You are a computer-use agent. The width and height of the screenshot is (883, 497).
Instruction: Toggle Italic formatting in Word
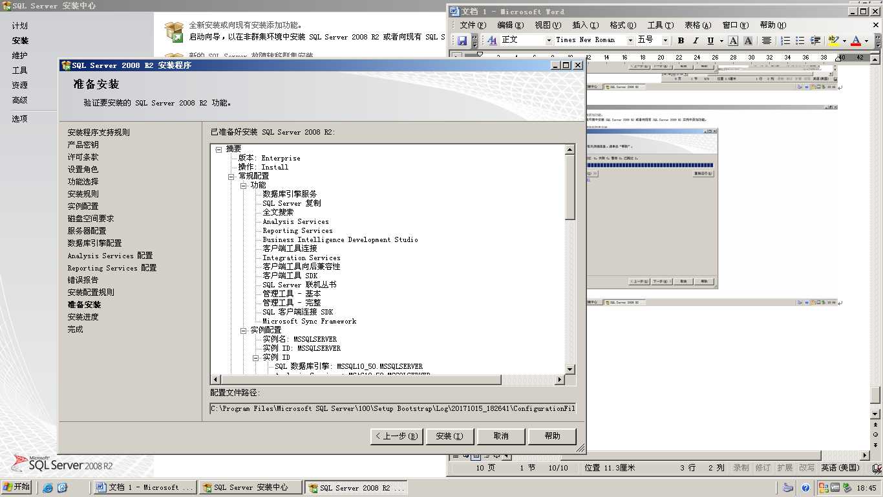pos(696,40)
